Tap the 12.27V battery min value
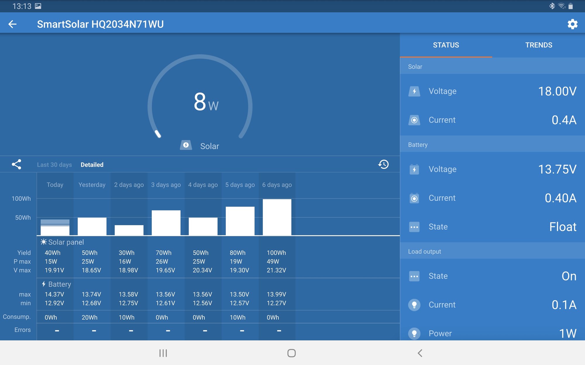 point(276,303)
